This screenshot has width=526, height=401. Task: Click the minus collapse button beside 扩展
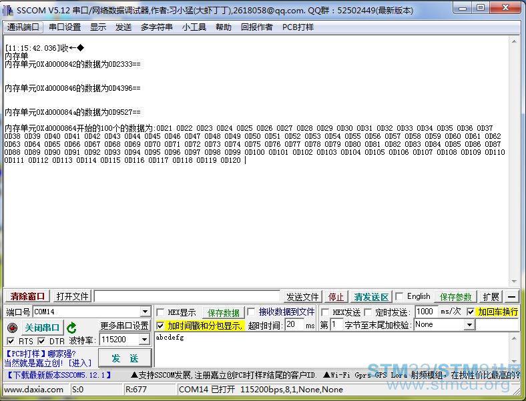pyautogui.click(x=511, y=297)
